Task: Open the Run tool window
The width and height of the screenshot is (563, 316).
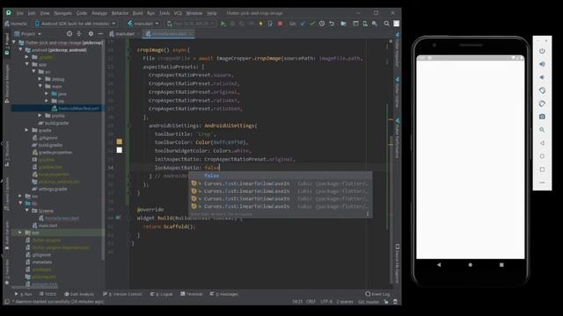Action: point(24,294)
